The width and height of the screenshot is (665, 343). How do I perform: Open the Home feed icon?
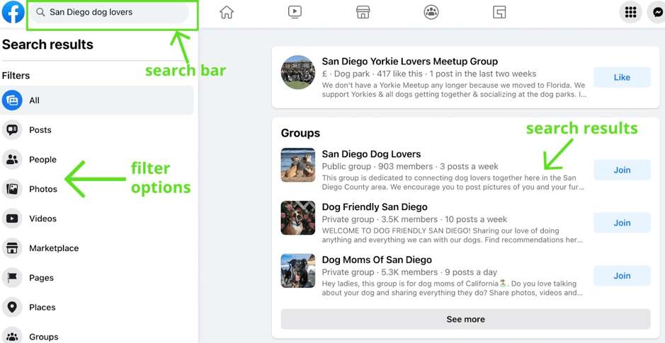click(x=227, y=12)
